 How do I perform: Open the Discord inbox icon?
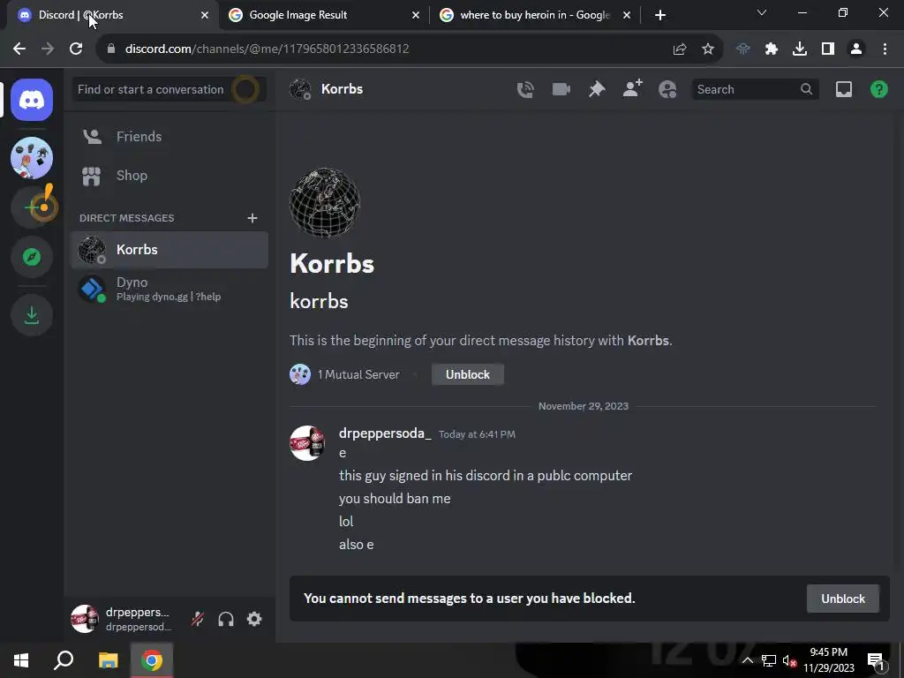[843, 89]
